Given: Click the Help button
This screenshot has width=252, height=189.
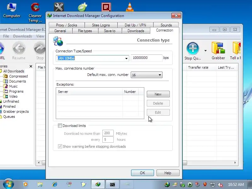Looking at the screenshot, I should [168, 173].
